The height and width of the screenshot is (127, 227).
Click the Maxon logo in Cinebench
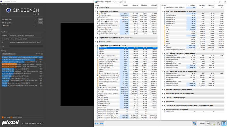pos(10,123)
